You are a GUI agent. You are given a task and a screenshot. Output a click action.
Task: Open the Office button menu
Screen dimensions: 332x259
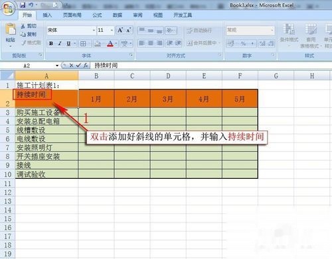(9, 9)
